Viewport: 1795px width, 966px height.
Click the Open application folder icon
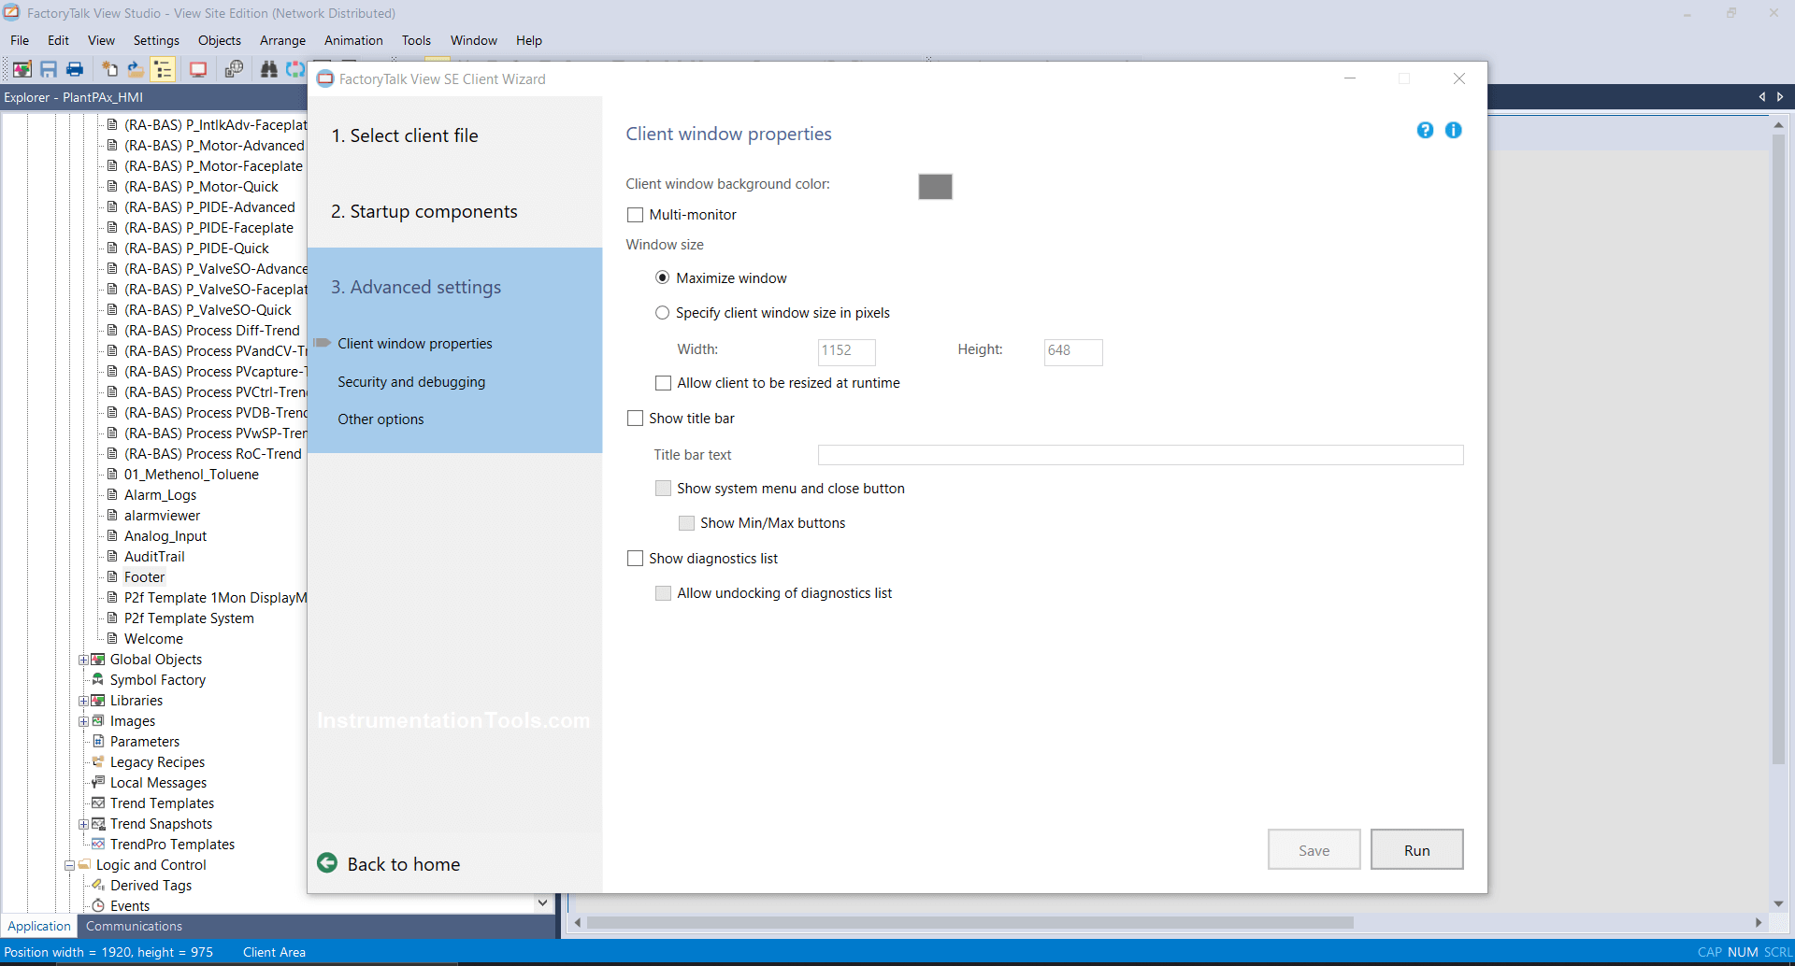point(136,69)
